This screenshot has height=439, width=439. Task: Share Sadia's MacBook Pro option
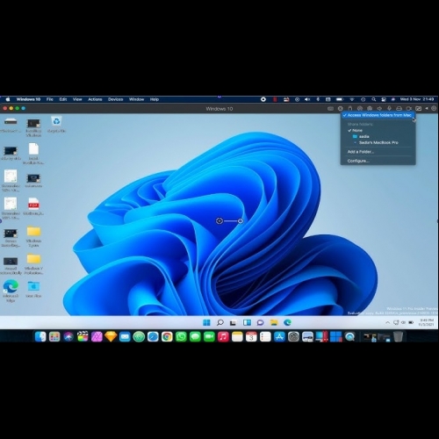pyautogui.click(x=378, y=142)
